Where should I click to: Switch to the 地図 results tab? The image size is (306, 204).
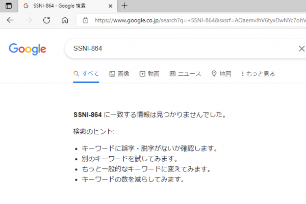[x=221, y=74]
